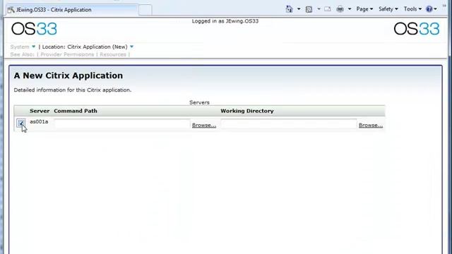Screen dimensions: 452x254
Task: Open the Resources link
Action: (113, 54)
